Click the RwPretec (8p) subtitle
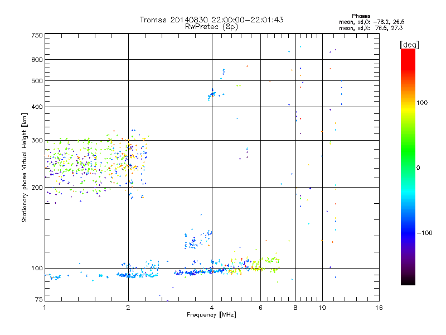This screenshot has width=446, height=335. pos(211,27)
